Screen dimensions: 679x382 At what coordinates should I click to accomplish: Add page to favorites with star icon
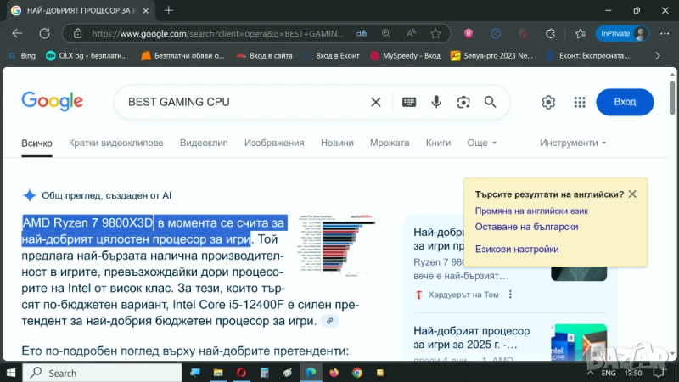437,33
